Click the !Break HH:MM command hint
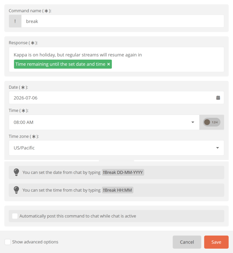 tap(118, 190)
